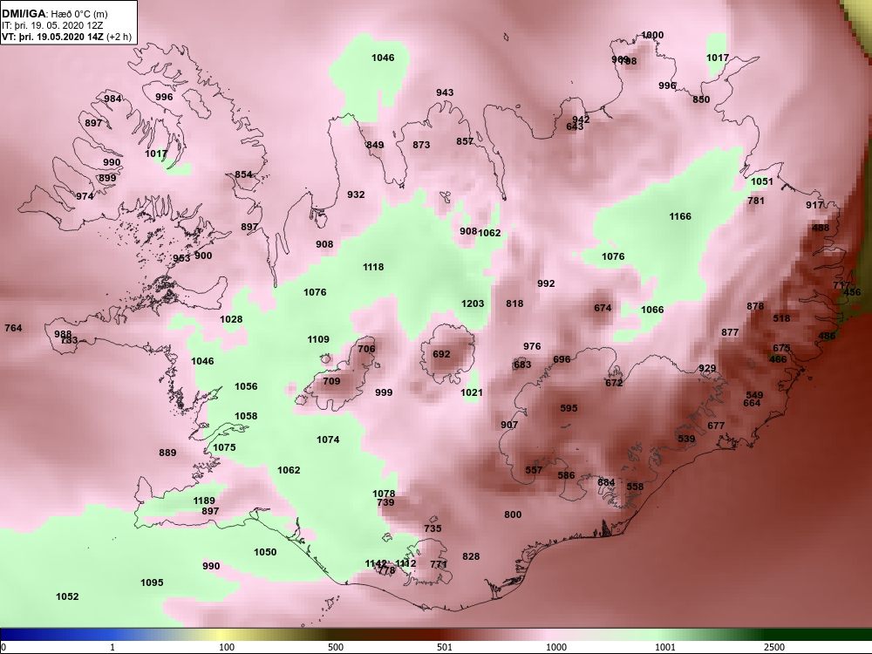This screenshot has height=654, width=872.
Task: Select the 818 value label
Action: [x=514, y=303]
